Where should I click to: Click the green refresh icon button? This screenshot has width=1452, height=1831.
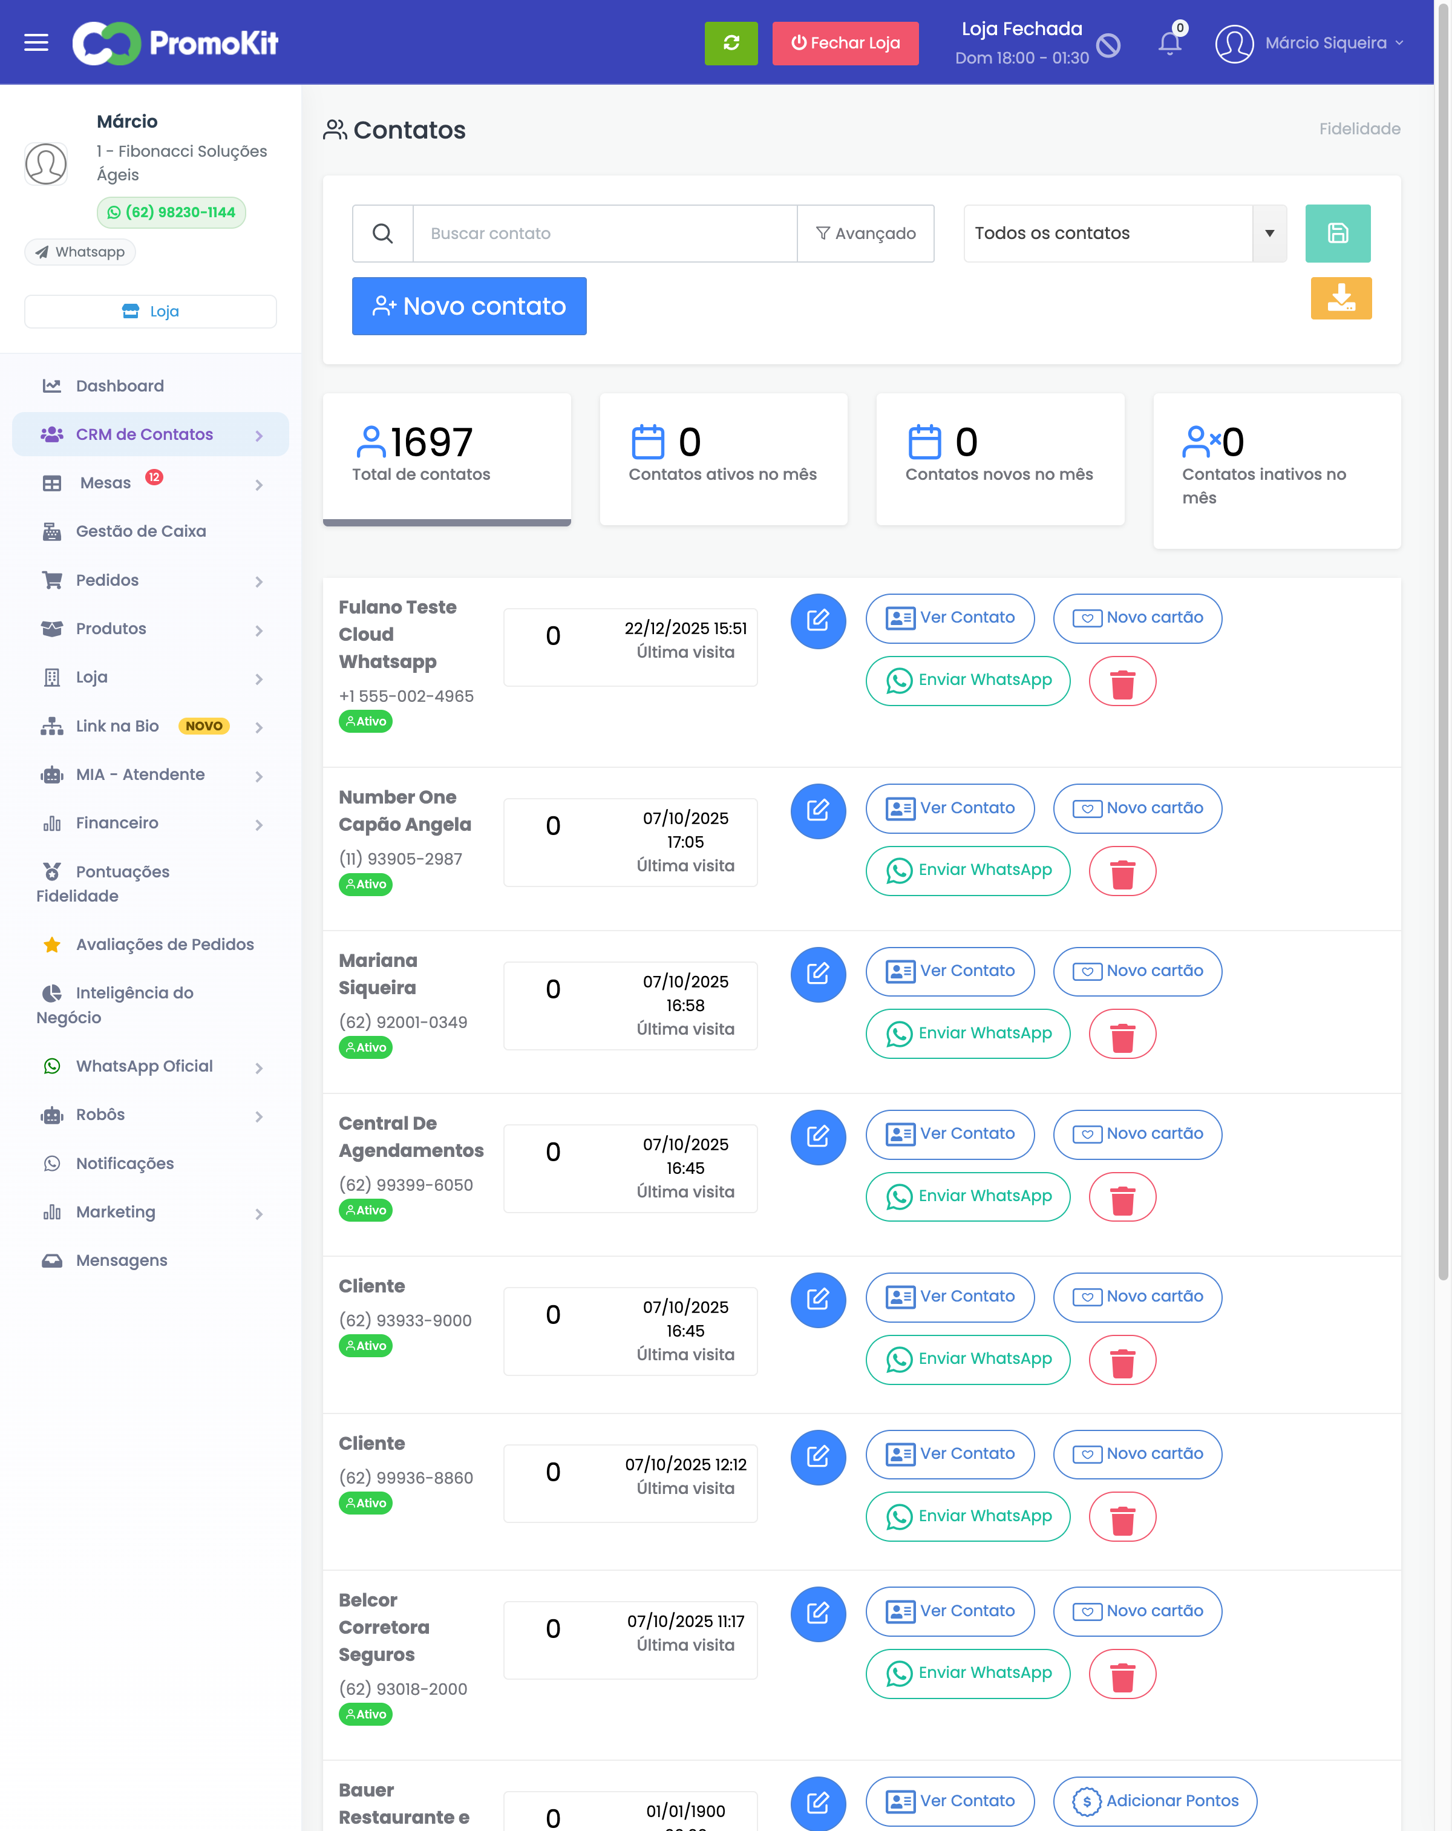[x=731, y=42]
